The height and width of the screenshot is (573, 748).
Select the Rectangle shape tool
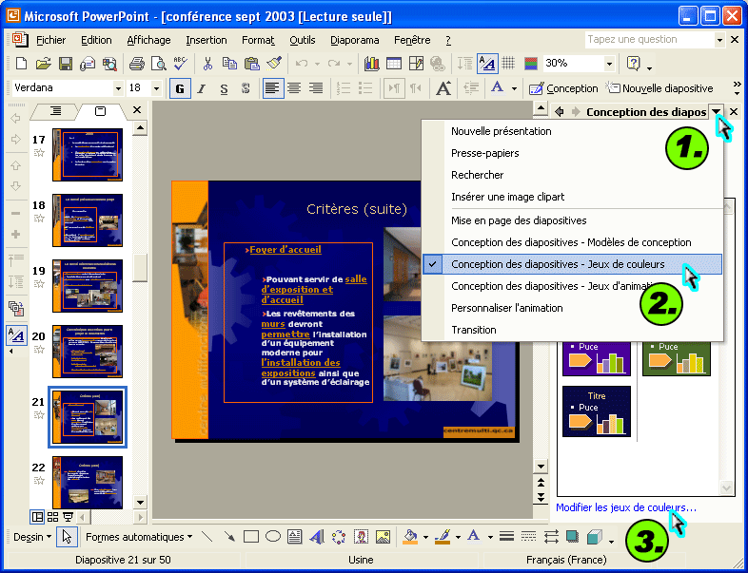coord(251,537)
